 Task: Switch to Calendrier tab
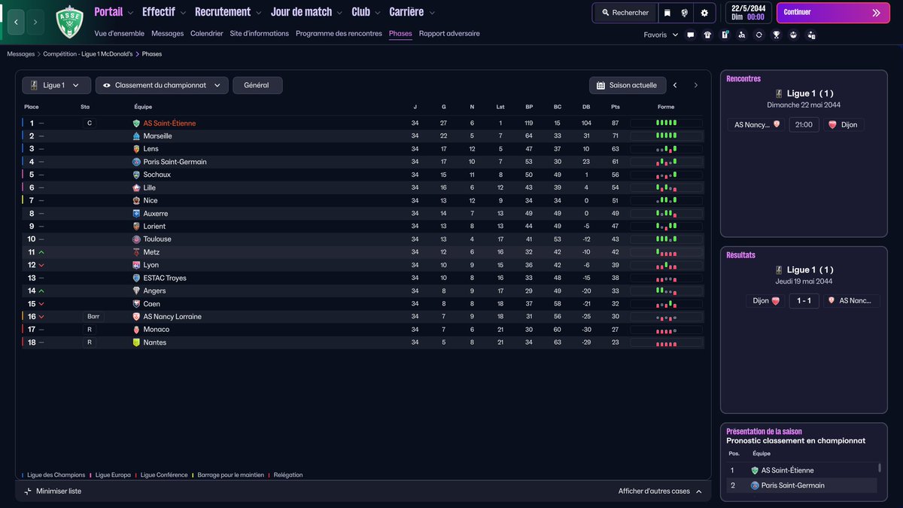coord(207,34)
